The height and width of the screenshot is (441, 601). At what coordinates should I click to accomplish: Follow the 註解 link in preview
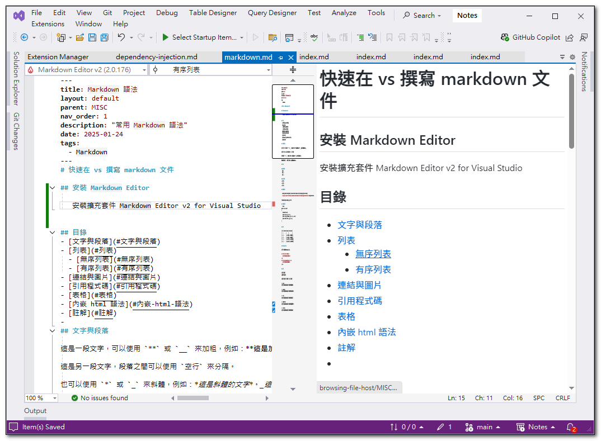coord(346,348)
